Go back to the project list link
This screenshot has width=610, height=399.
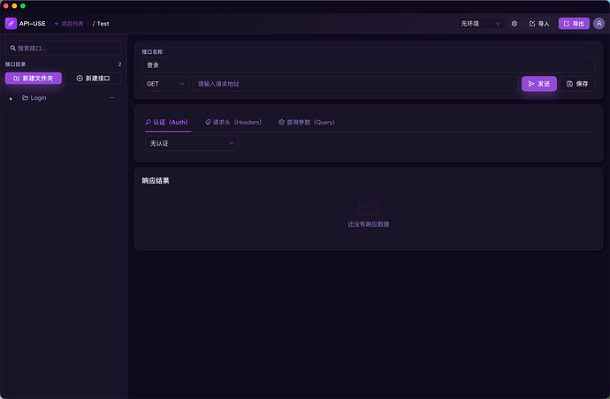[69, 24]
